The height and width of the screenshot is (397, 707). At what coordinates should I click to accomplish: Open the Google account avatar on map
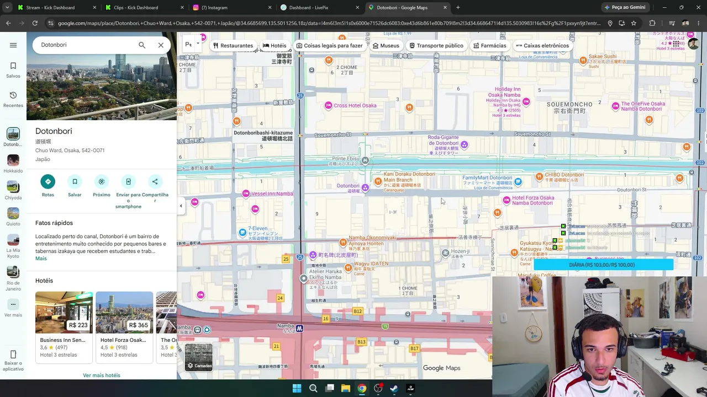tap(693, 44)
